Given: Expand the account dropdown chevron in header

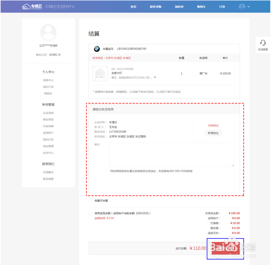Looking at the screenshot, I should 248,7.
